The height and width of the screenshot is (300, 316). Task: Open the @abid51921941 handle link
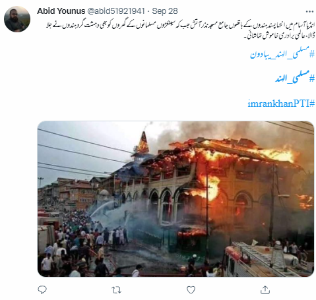tap(116, 11)
